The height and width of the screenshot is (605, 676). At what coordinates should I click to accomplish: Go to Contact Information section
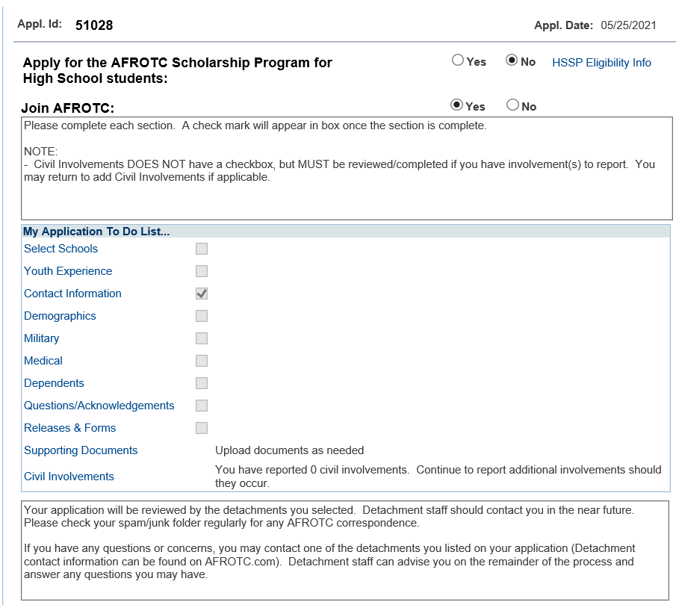[72, 294]
